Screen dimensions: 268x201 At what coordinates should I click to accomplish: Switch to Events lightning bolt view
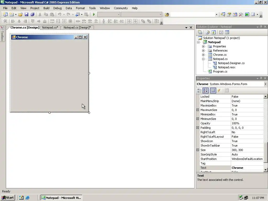pyautogui.click(x=219, y=91)
